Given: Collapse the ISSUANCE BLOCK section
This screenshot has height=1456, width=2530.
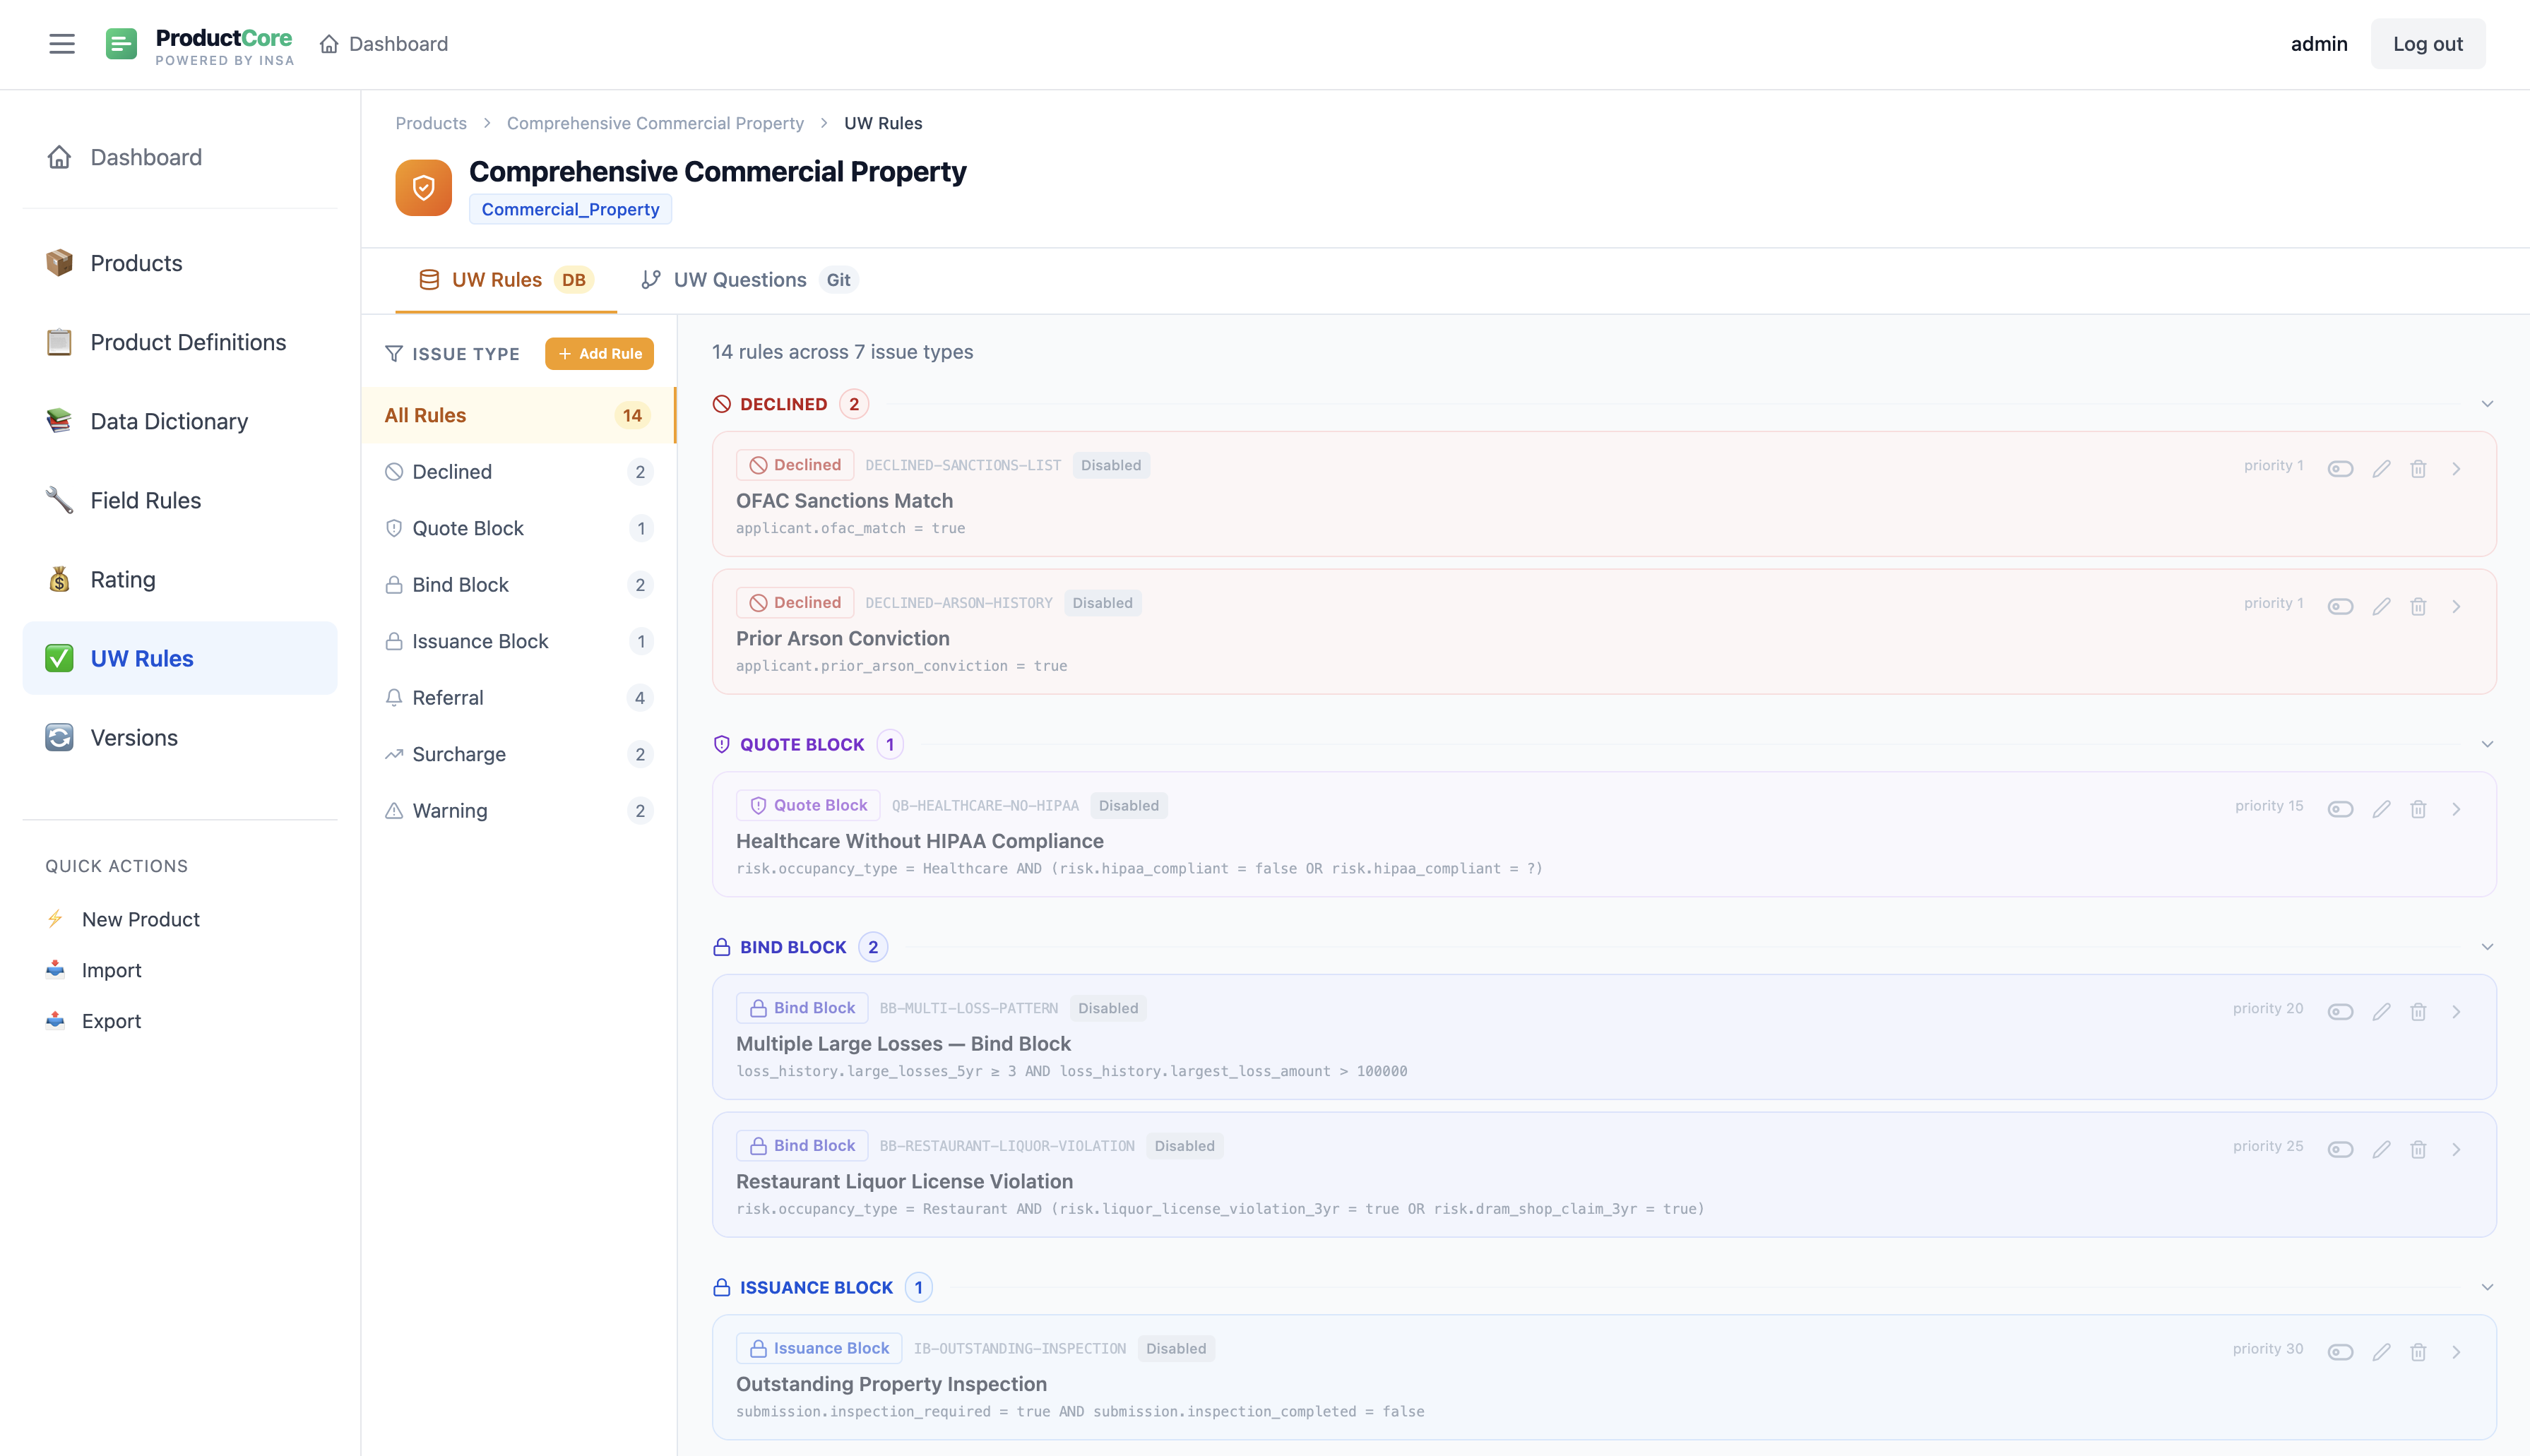Looking at the screenshot, I should (2487, 1287).
